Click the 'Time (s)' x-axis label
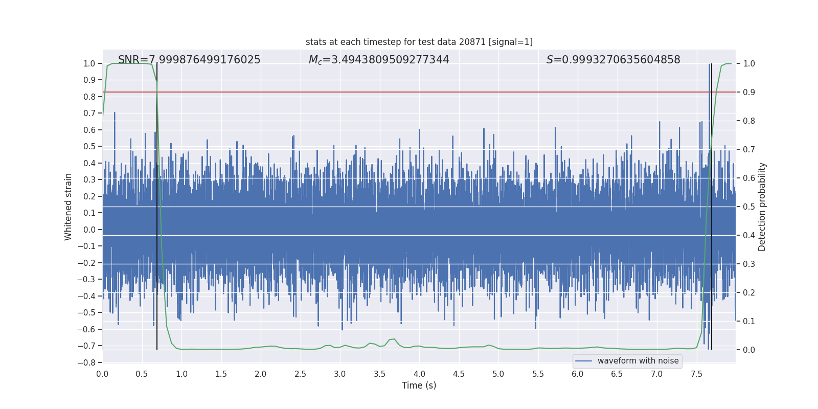The height and width of the screenshot is (409, 818). [x=419, y=385]
